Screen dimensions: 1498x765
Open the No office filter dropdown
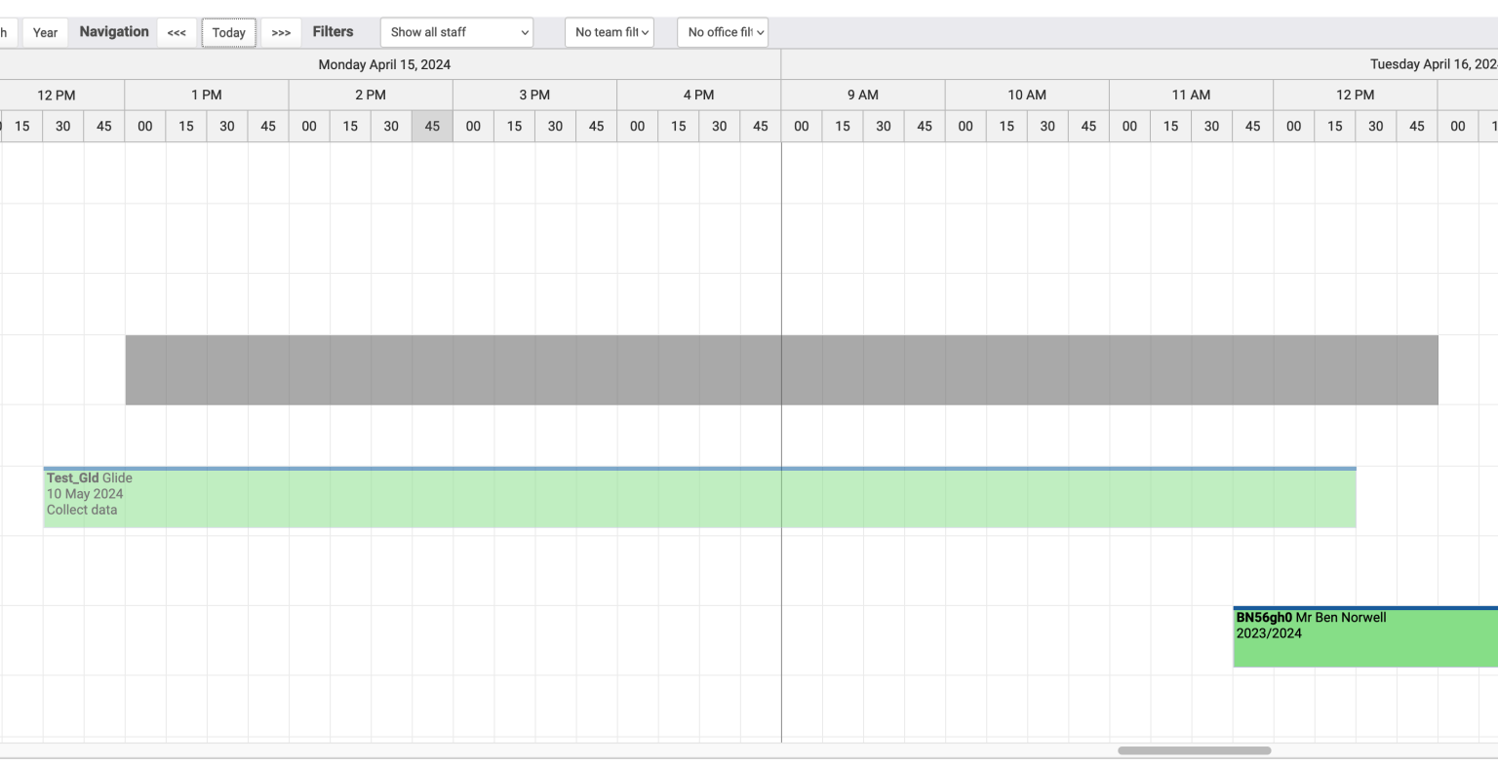[722, 32]
